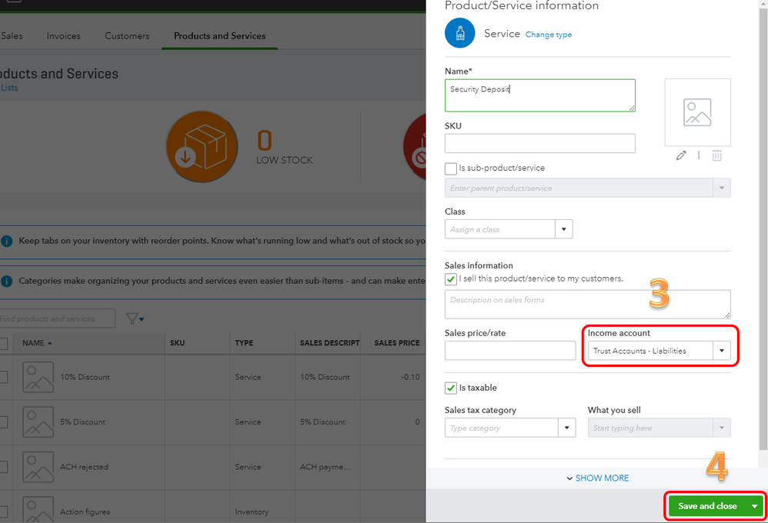
Task: Click the Save and close button
Action: 706,506
